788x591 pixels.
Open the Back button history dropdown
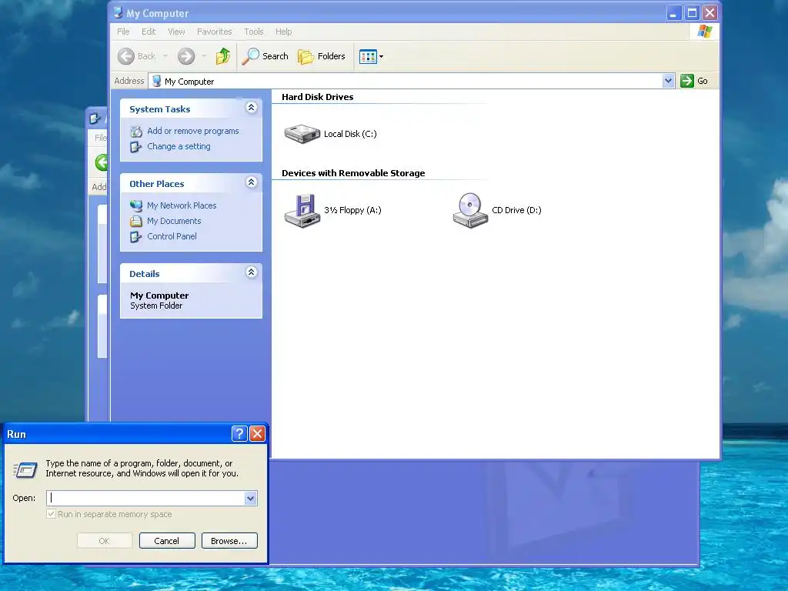click(x=165, y=56)
